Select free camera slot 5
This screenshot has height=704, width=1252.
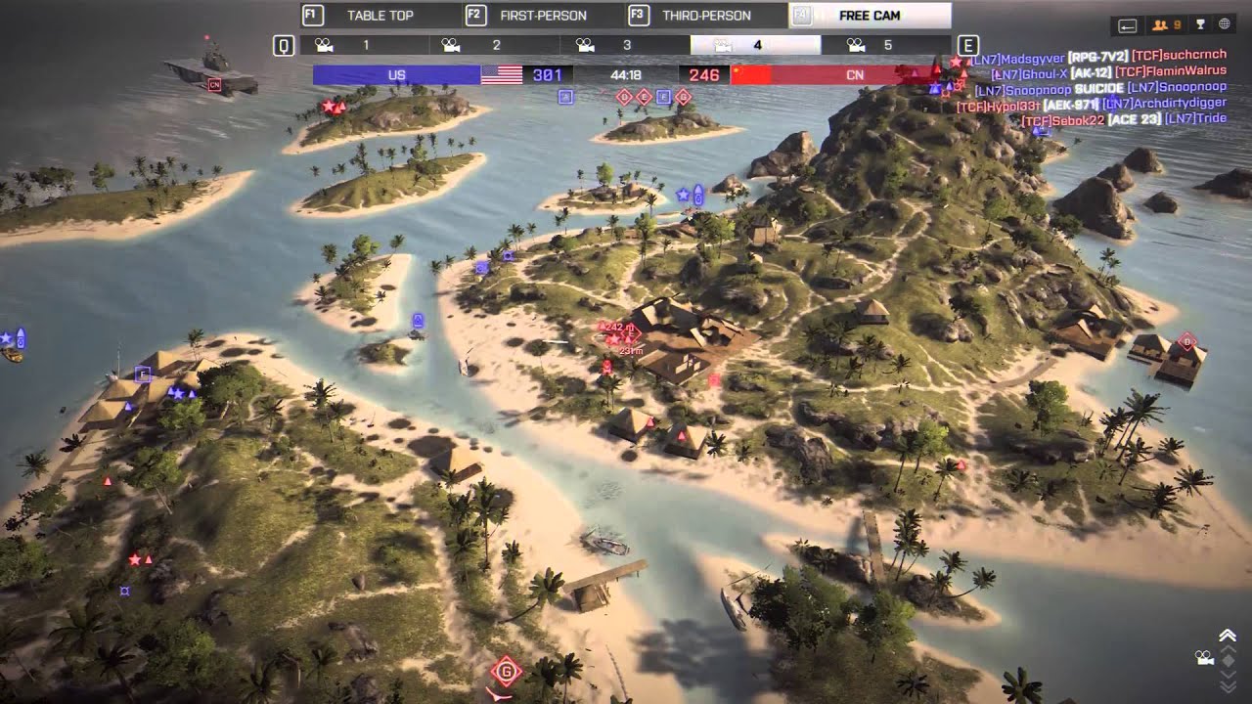click(x=886, y=45)
